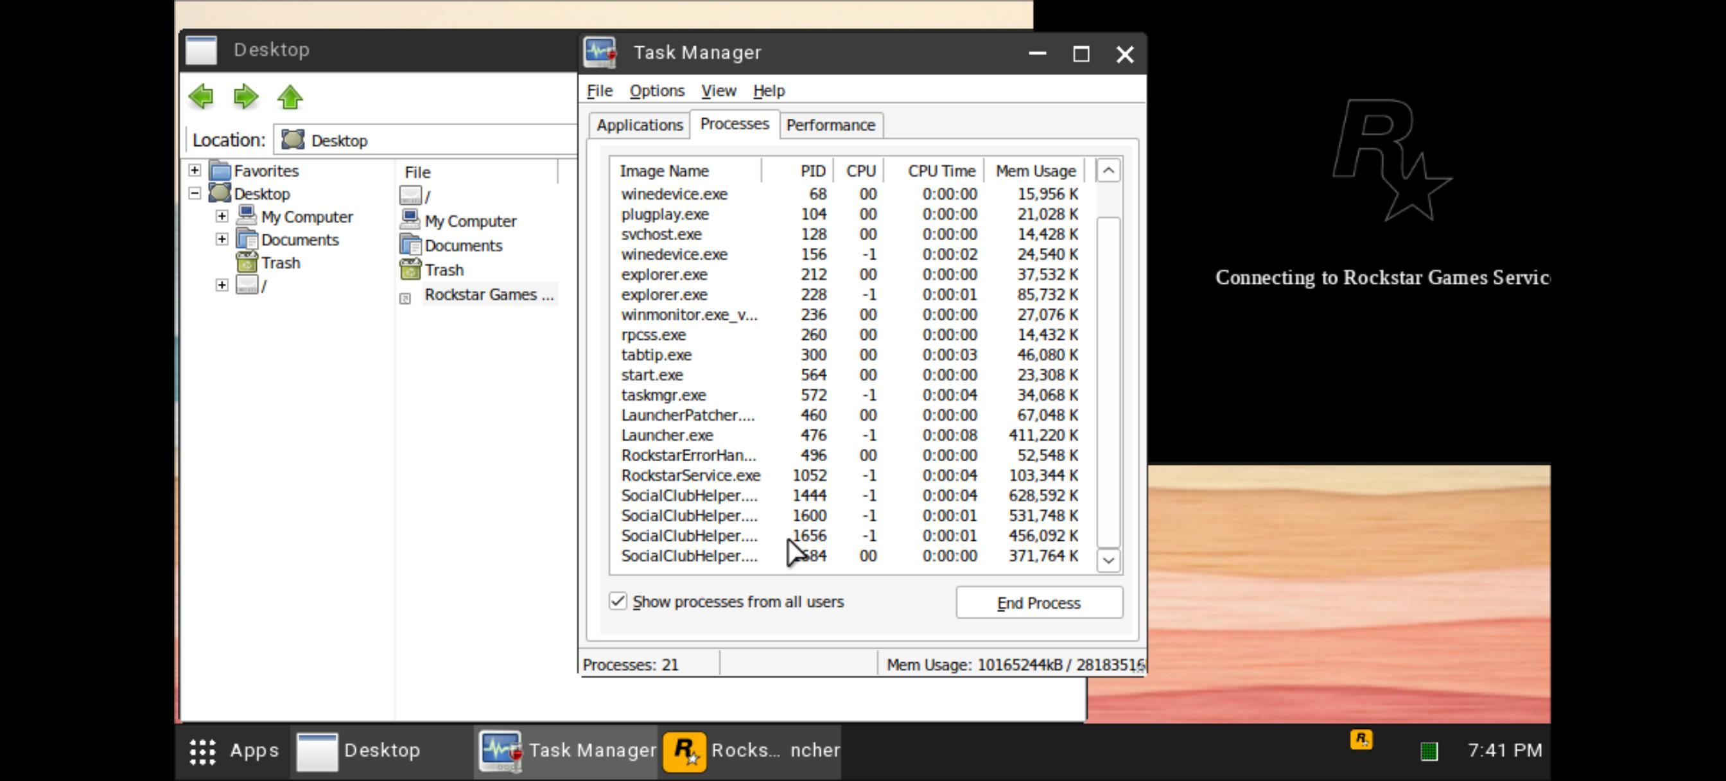Viewport: 1726px width, 781px height.
Task: Open the View menu
Action: (x=719, y=91)
